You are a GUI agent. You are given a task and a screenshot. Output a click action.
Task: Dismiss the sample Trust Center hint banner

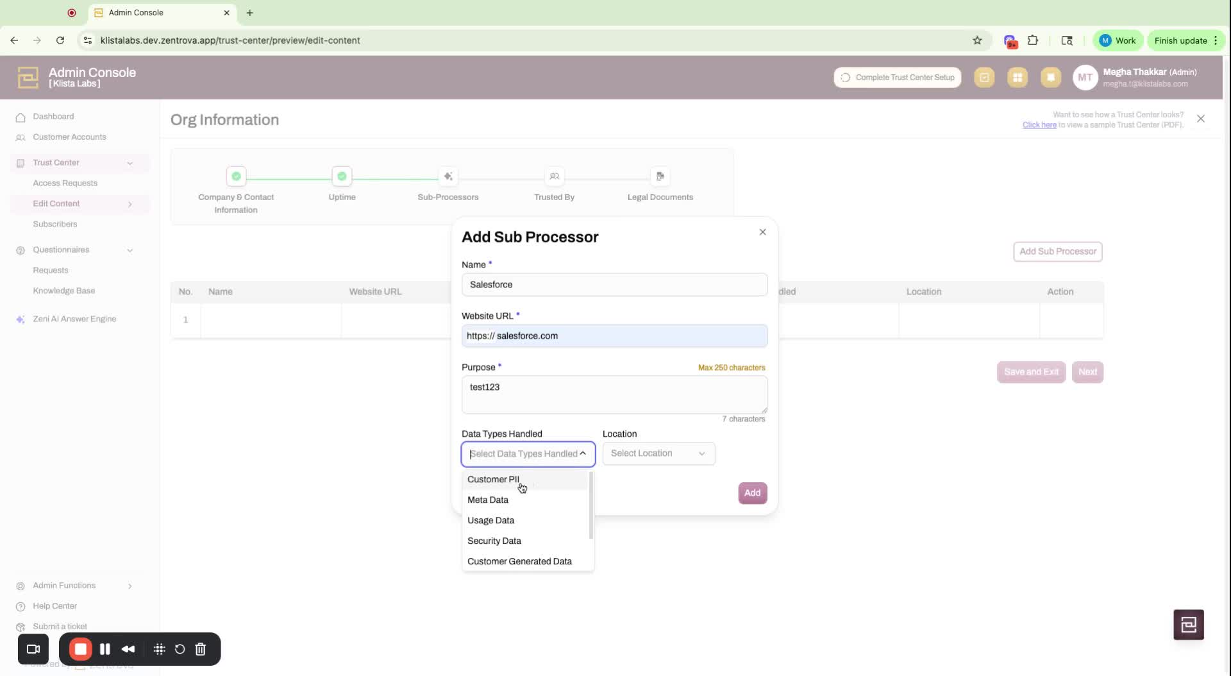[x=1201, y=119]
